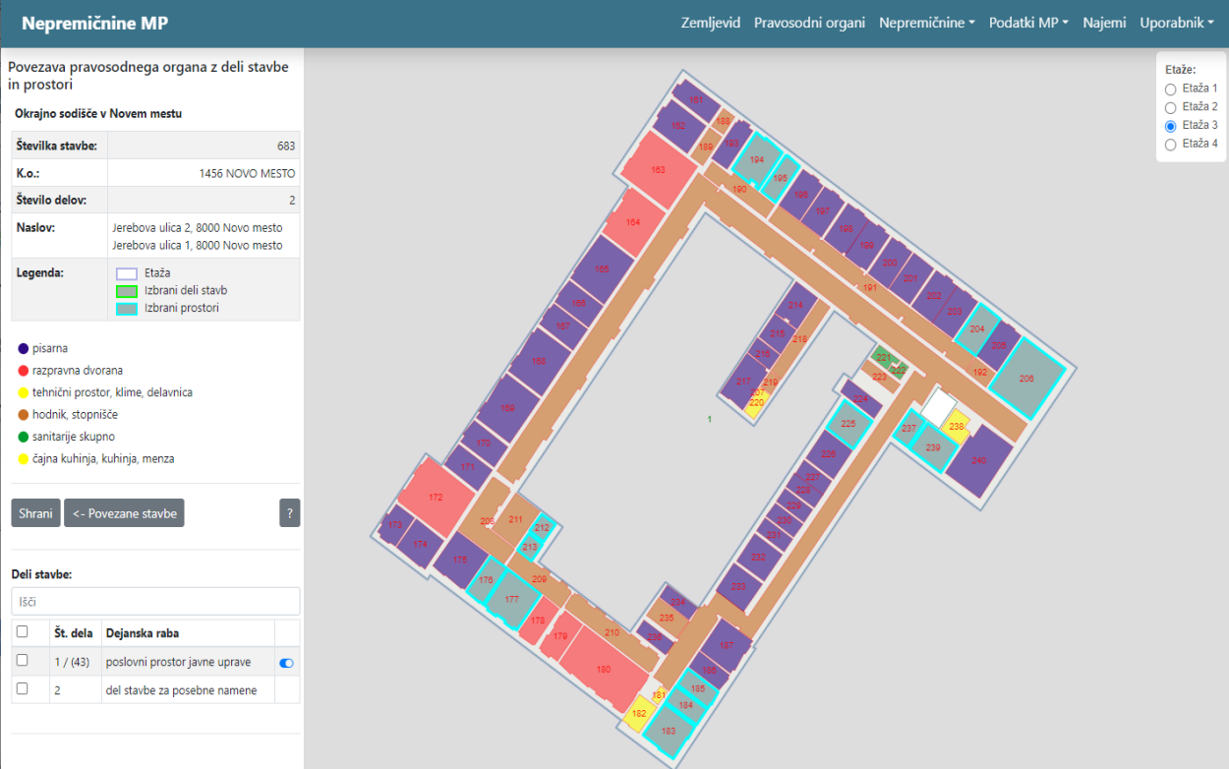
Task: Select highlighted room 194 on the plan
Action: (756, 159)
